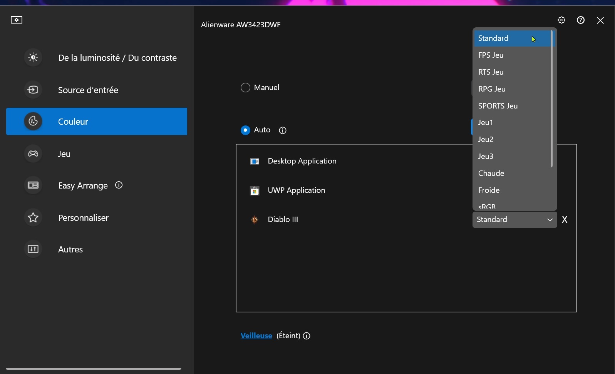
Task: Click the info icon next to Auto
Action: pyautogui.click(x=283, y=130)
